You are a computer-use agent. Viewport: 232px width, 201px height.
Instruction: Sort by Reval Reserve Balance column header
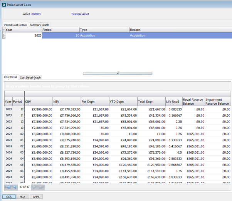[193, 102]
